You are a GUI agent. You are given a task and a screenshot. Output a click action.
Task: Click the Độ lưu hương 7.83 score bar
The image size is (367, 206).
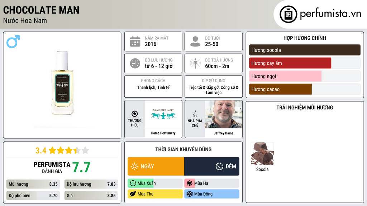coord(91,184)
